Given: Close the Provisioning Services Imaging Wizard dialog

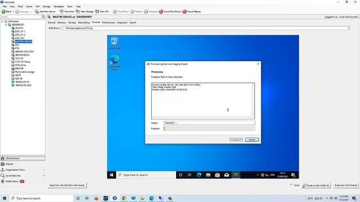Looking at the screenshot, I should point(258,64).
